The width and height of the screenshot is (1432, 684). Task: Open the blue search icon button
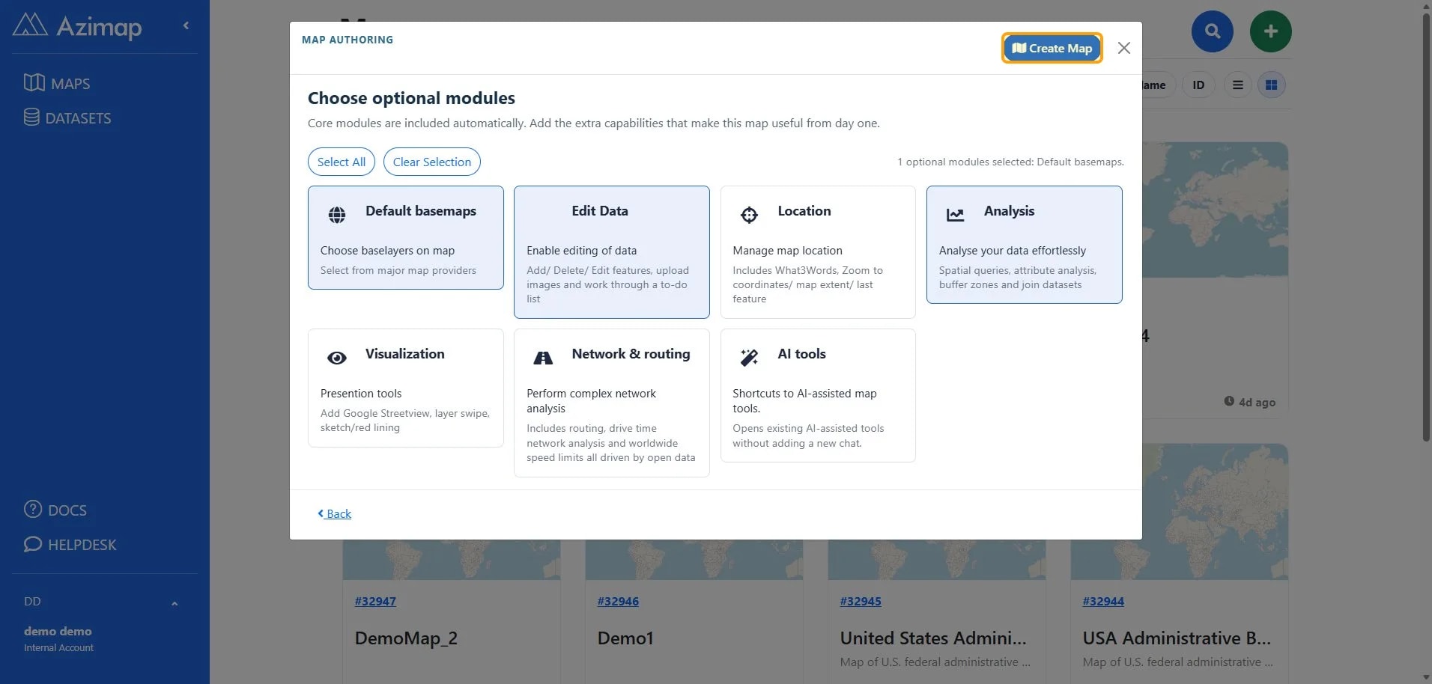tap(1212, 31)
